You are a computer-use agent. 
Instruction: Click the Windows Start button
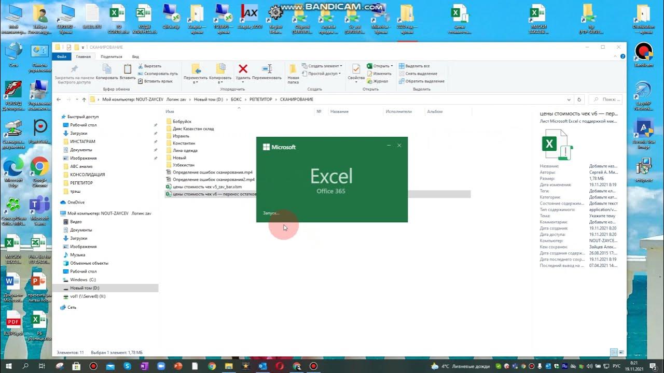pyautogui.click(x=8, y=366)
